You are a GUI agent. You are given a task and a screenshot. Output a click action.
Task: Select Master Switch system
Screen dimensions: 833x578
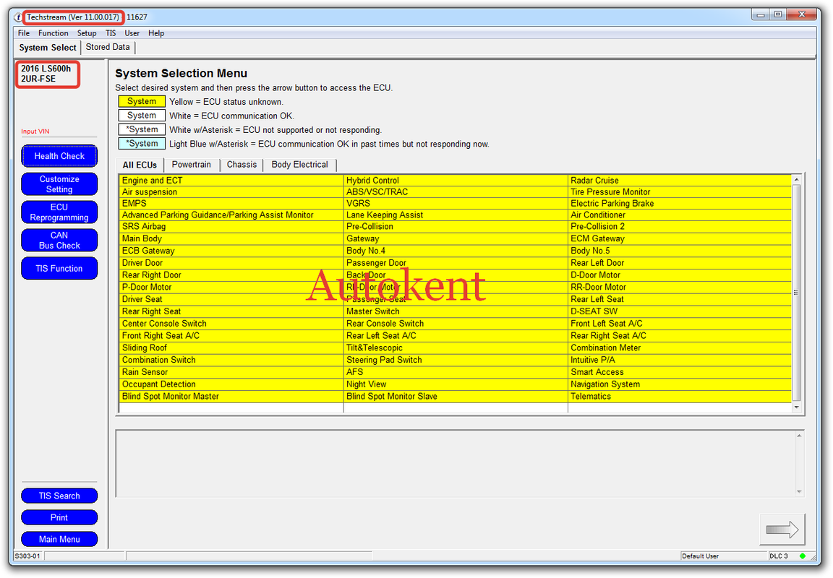(456, 311)
